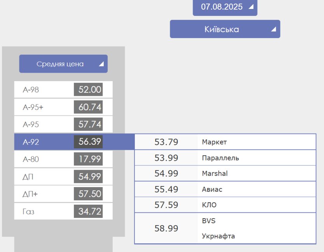This screenshot has width=324, height=252.
Task: Select the ДП+ fuel row
Action: 63,194
